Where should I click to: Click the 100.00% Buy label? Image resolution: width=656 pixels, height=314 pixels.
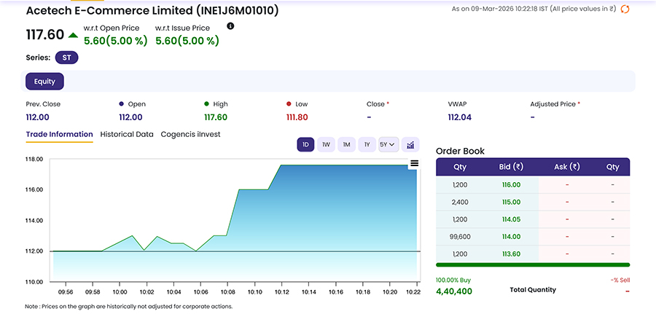coord(453,280)
